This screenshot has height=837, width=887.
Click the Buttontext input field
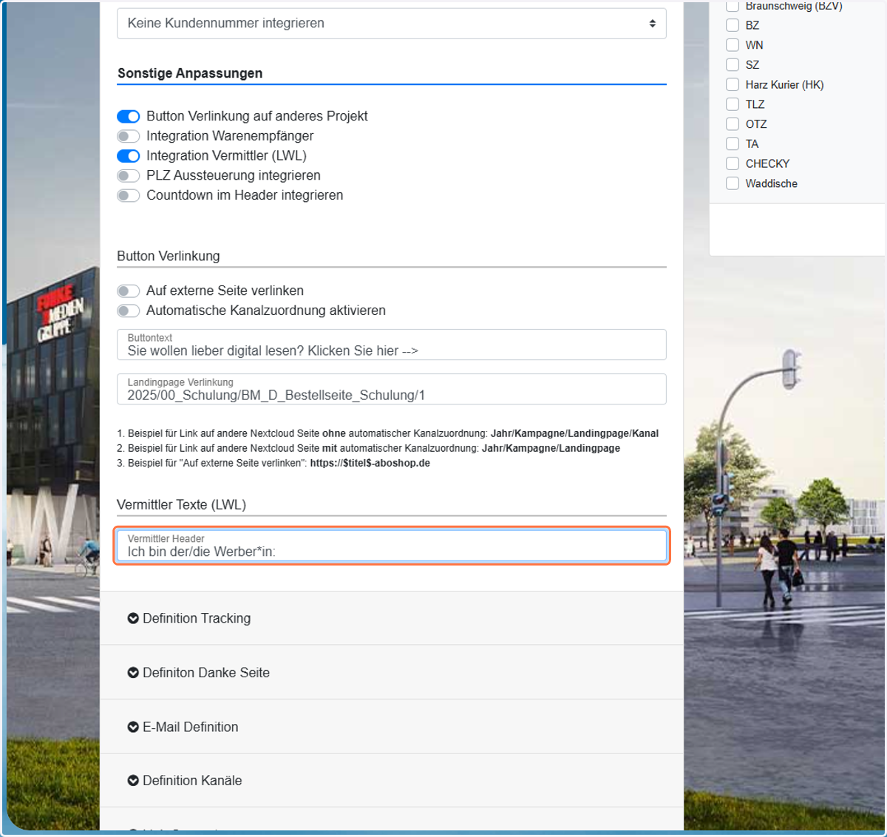tap(392, 345)
